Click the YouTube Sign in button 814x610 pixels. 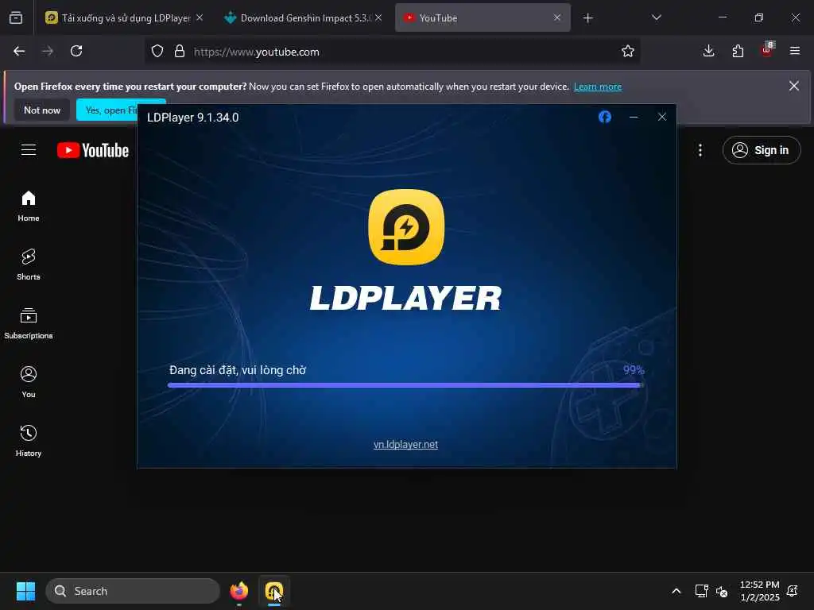761,150
